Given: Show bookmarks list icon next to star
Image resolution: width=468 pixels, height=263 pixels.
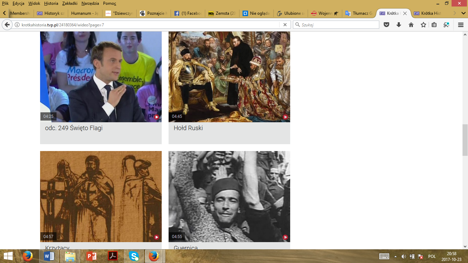Looking at the screenshot, I should [x=434, y=25].
